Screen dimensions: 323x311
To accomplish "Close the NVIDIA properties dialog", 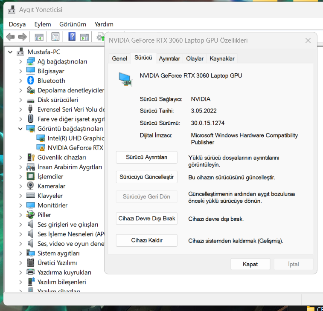I will pos(308,40).
